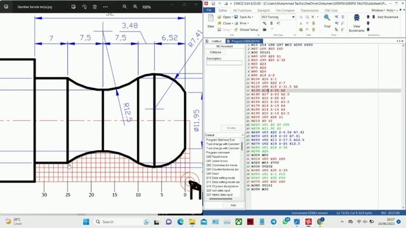Viewport: 406px width, 228px height.
Task: Switch to the Editor ribbon tab
Action: click(223, 11)
